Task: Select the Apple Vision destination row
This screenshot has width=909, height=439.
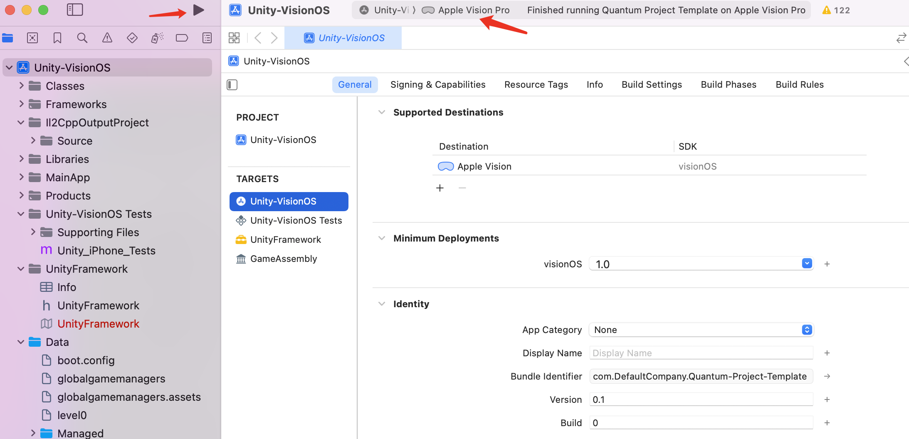Action: point(649,166)
